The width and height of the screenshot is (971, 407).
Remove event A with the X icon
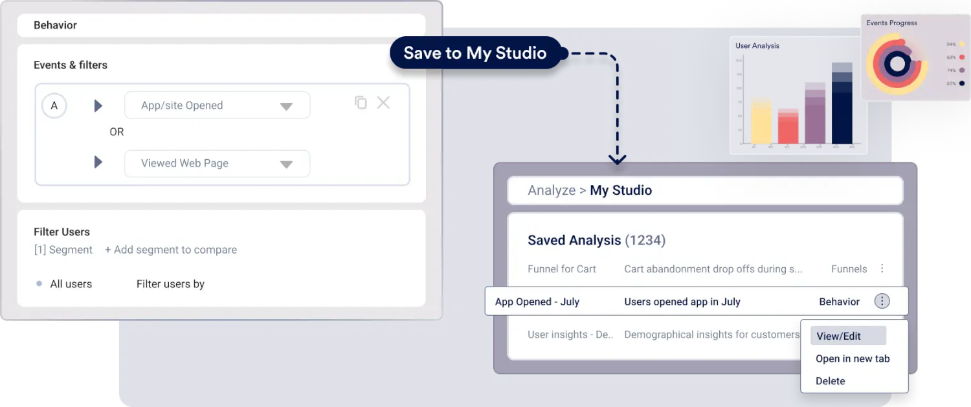[x=383, y=102]
